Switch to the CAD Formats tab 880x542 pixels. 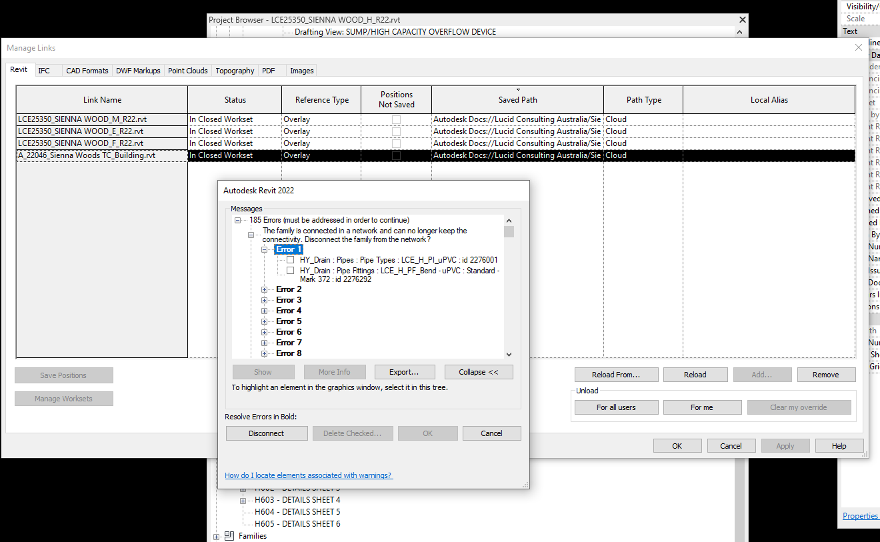pyautogui.click(x=87, y=70)
